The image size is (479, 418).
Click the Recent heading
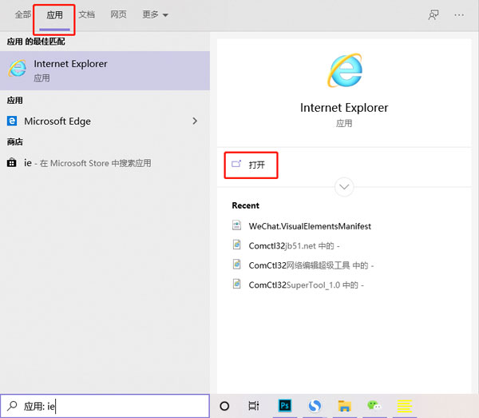point(246,205)
